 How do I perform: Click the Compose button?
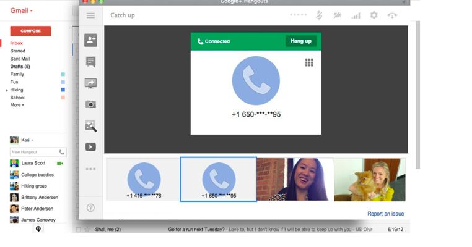click(x=30, y=31)
